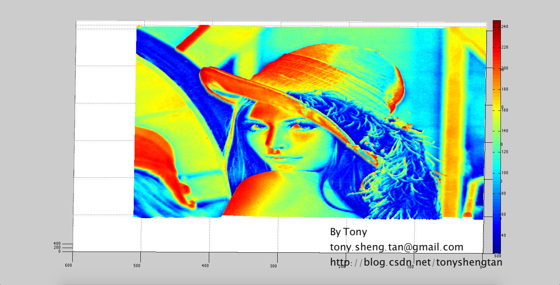Screen dimensions: 560x285
Task: Select the "By Tony" text annotation
Action: 348,232
